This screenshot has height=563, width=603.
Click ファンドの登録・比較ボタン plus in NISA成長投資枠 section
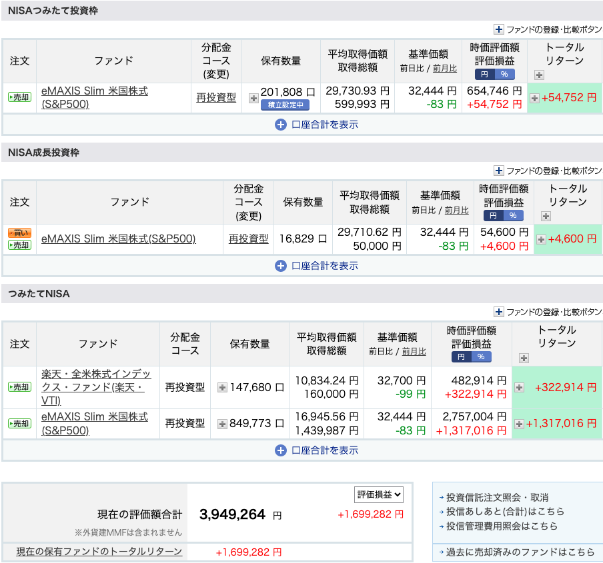498,171
